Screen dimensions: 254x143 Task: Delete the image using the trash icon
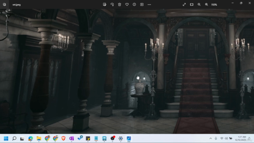click(119, 4)
